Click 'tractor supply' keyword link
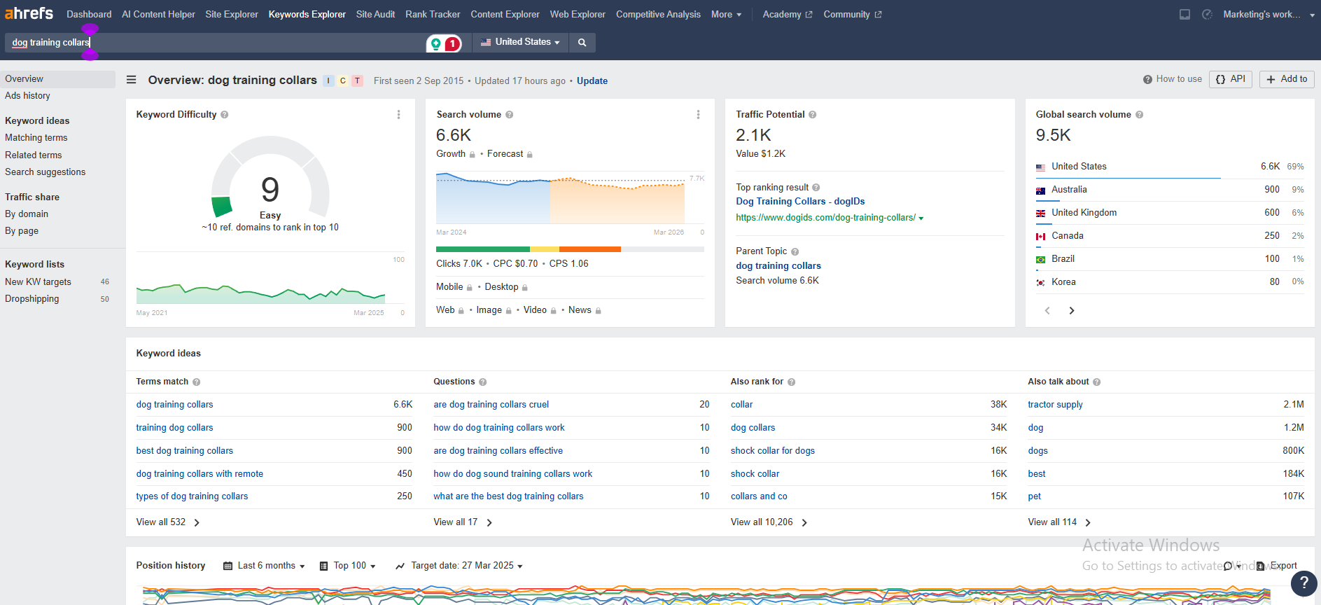This screenshot has height=605, width=1321. pos(1055,405)
